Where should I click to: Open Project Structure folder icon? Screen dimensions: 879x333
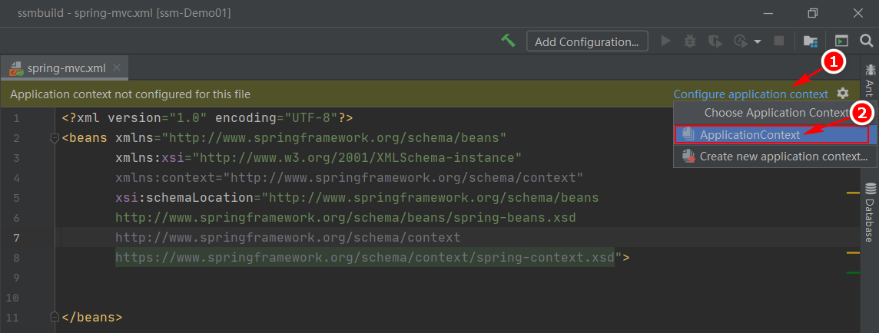coord(810,41)
